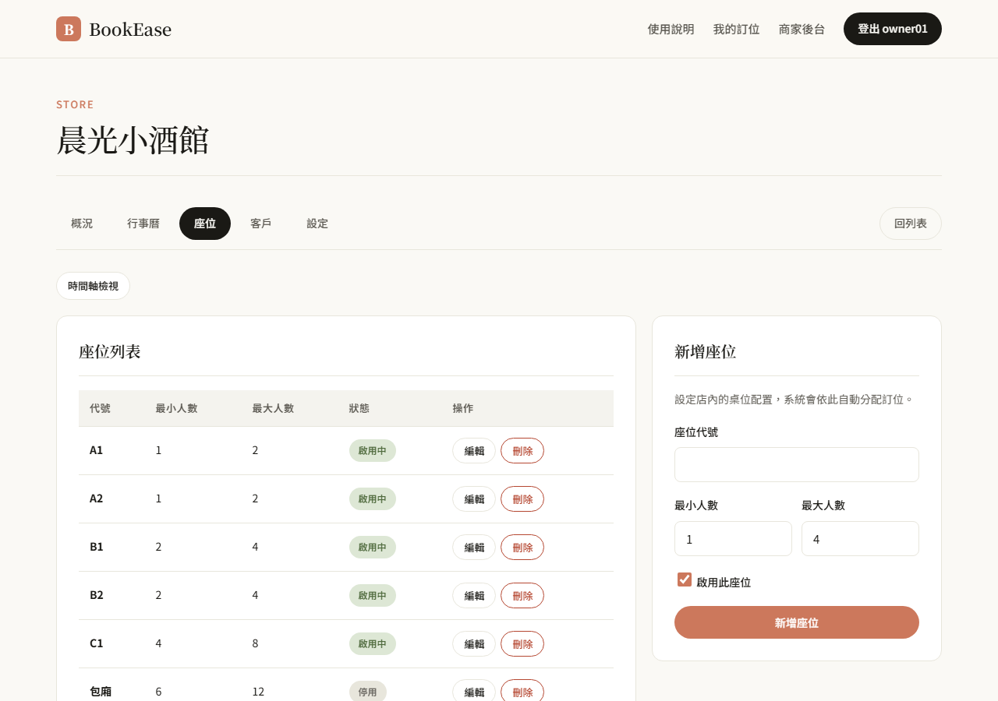Open 時間軸檢視 view
This screenshot has width=998, height=701.
(x=93, y=286)
